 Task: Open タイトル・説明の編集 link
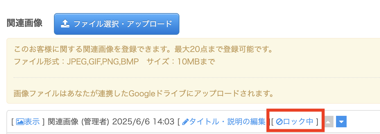click(x=227, y=122)
